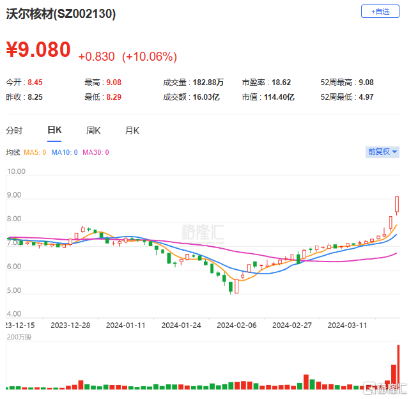
Task: Click the MA30 moving average label
Action: click(x=96, y=152)
